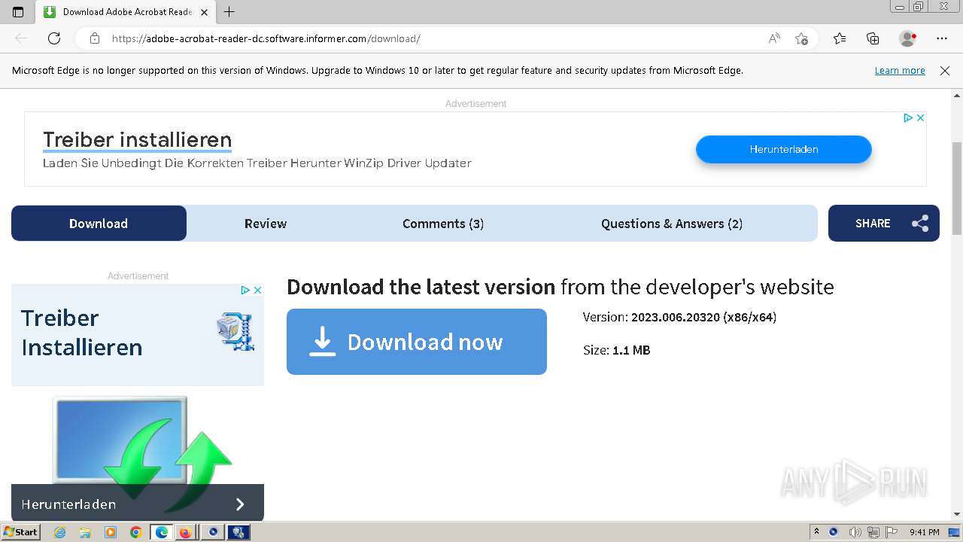Viewport: 963px width, 542px height.
Task: Close the sidebar Treiber Installieren ad
Action: point(257,290)
